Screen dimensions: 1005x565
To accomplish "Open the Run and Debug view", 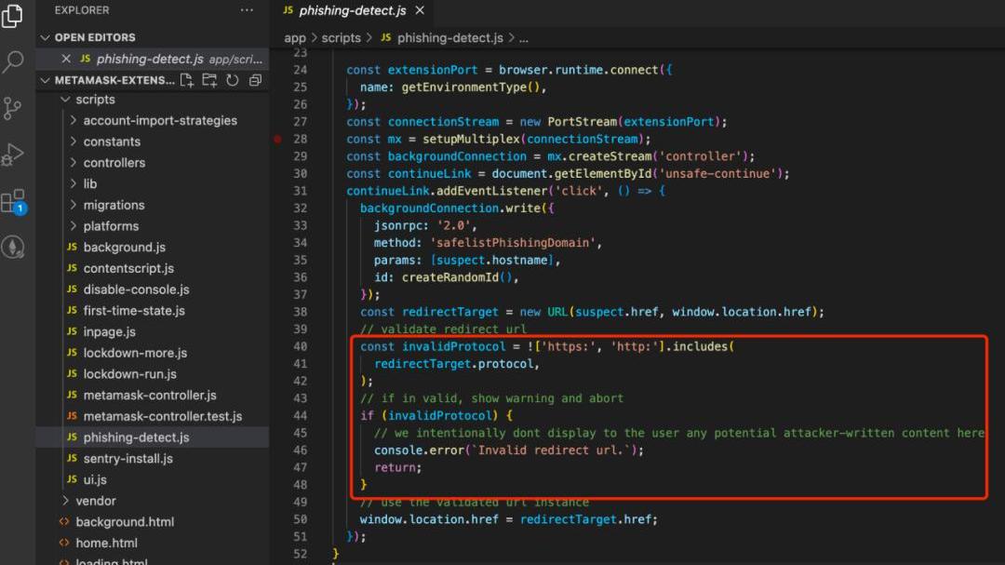I will (x=13, y=155).
